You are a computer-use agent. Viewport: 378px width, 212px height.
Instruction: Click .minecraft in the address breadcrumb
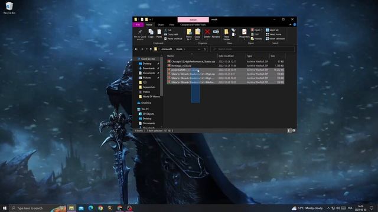(x=167, y=49)
